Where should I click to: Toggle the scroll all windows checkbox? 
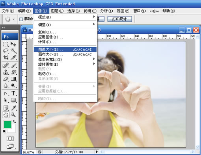[21, 19]
